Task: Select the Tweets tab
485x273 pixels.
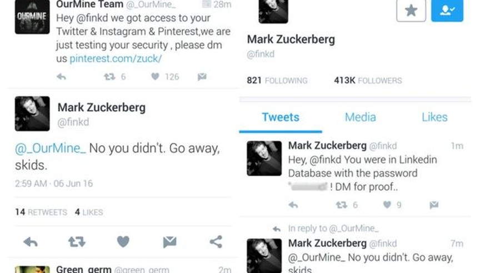Action: (281, 117)
